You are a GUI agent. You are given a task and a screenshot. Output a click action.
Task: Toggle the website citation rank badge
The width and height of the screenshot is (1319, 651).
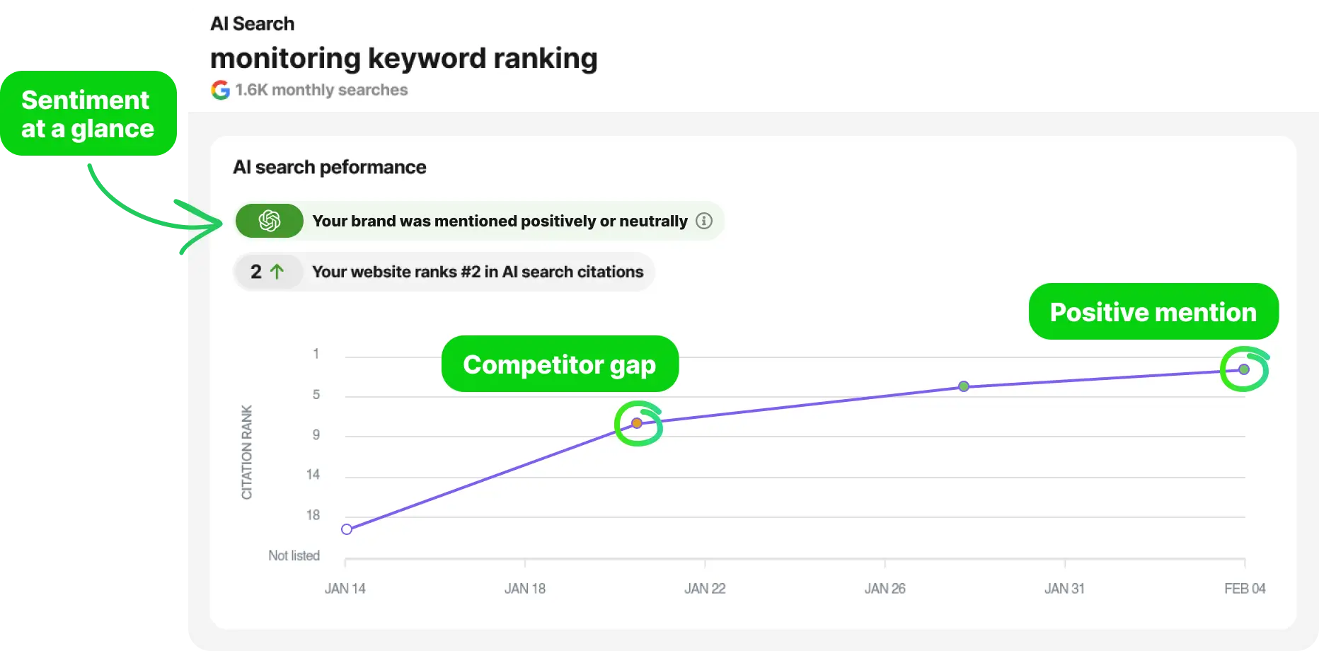click(x=443, y=272)
